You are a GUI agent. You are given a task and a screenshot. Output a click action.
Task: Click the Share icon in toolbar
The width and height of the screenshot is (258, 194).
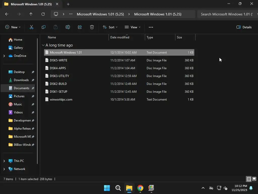[x=80, y=27]
